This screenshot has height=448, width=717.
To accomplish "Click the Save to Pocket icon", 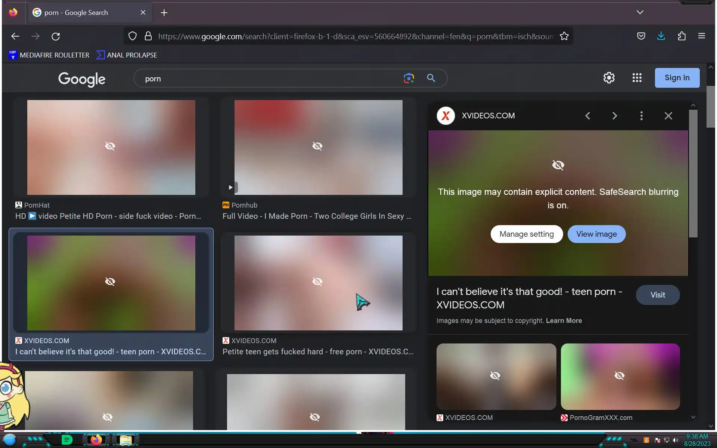I will [641, 36].
